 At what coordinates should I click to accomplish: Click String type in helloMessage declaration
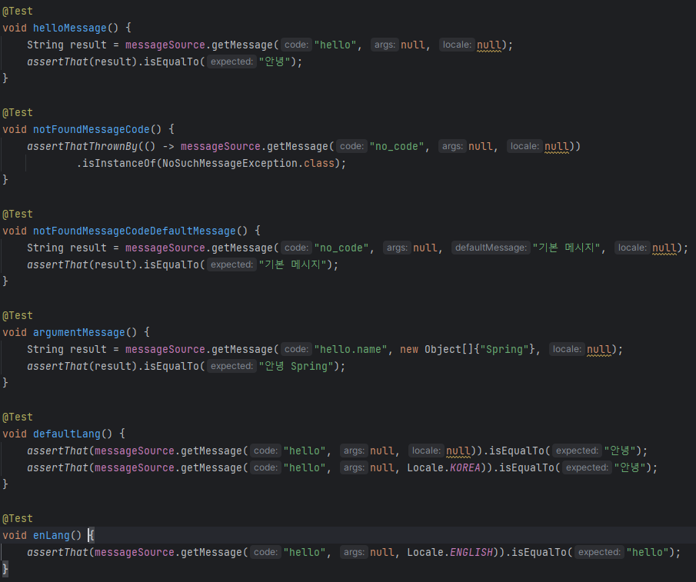(45, 45)
